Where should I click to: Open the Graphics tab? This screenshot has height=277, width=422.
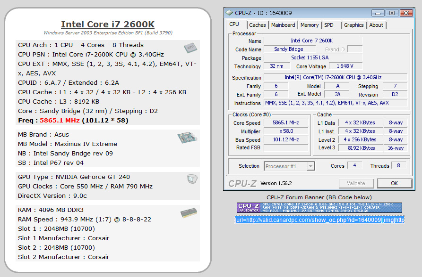click(x=353, y=25)
